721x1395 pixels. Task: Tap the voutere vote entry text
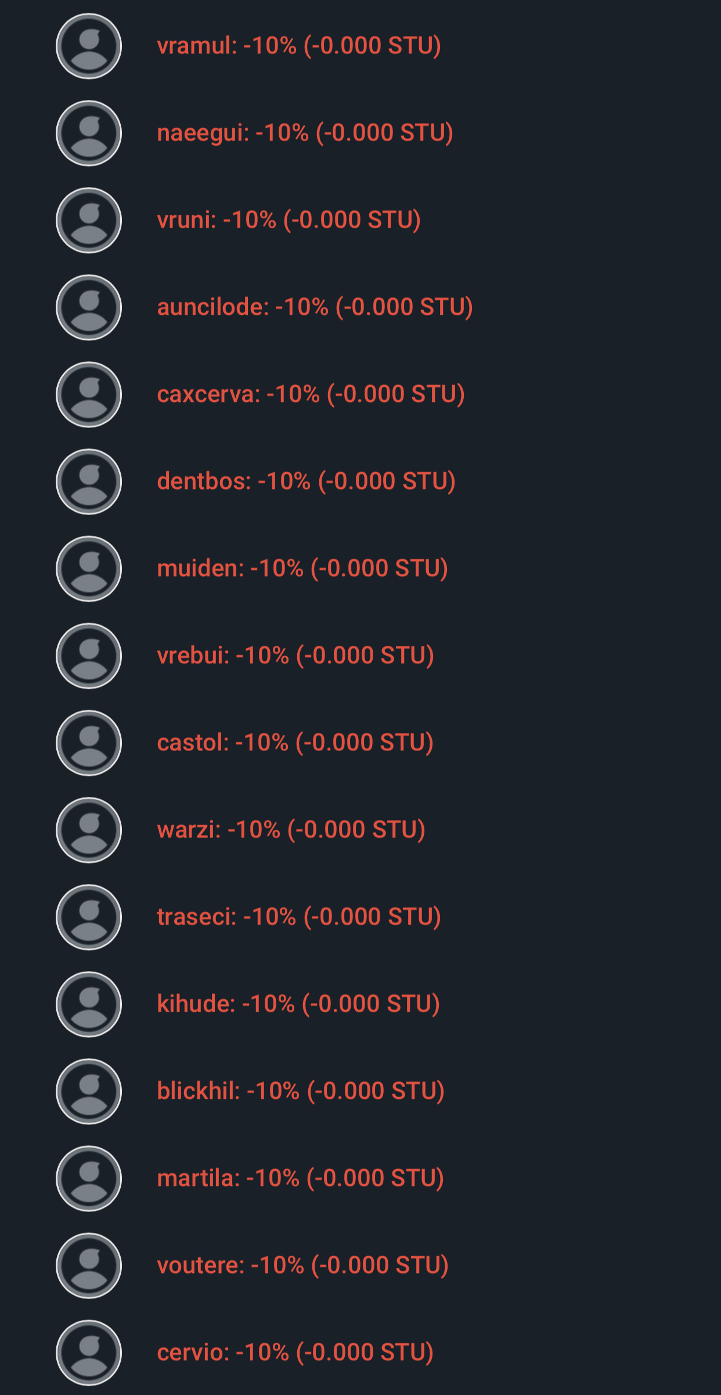[302, 1265]
